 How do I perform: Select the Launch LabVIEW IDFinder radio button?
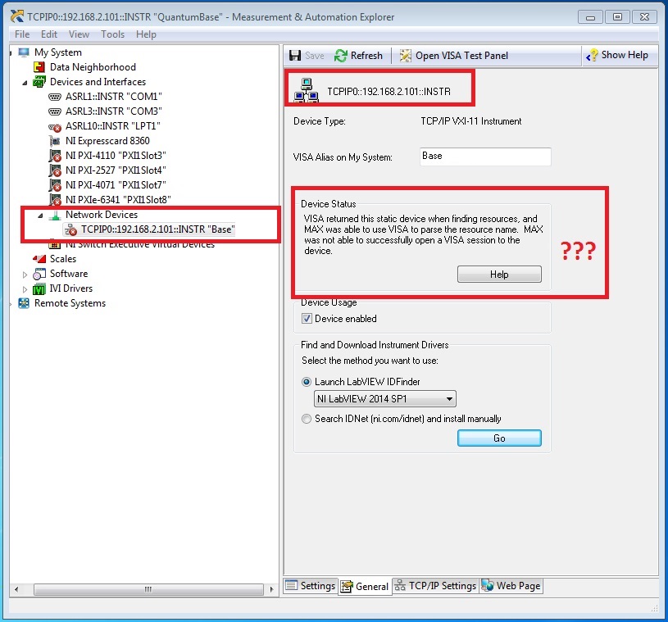pyautogui.click(x=307, y=382)
